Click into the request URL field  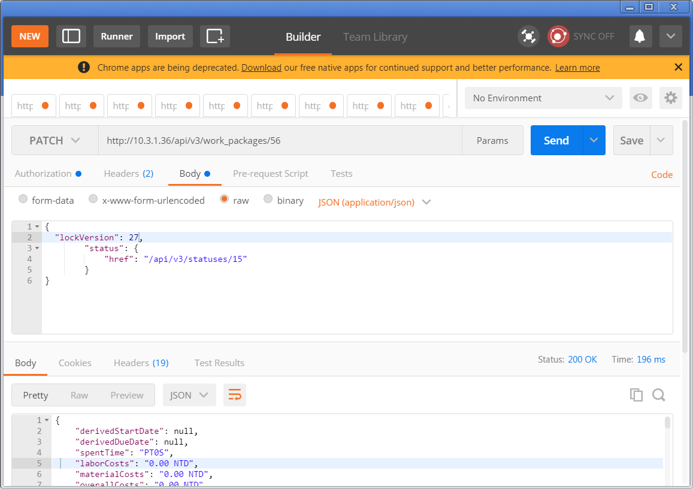[280, 140]
